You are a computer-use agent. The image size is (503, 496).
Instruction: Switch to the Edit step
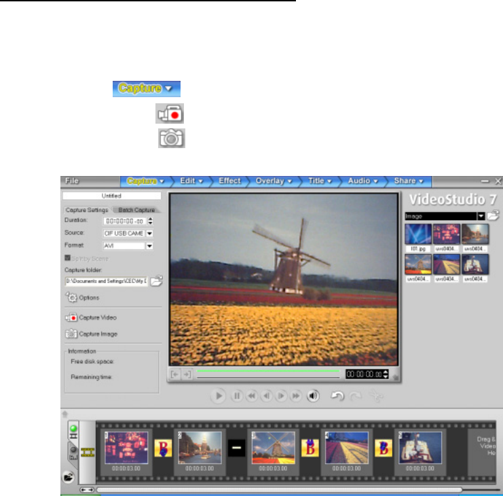point(191,181)
